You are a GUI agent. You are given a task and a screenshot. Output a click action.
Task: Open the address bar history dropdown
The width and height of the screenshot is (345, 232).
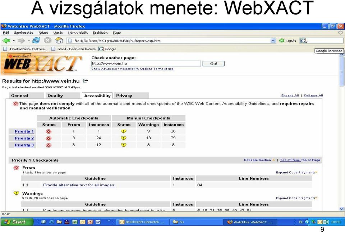pyautogui.click(x=273, y=41)
